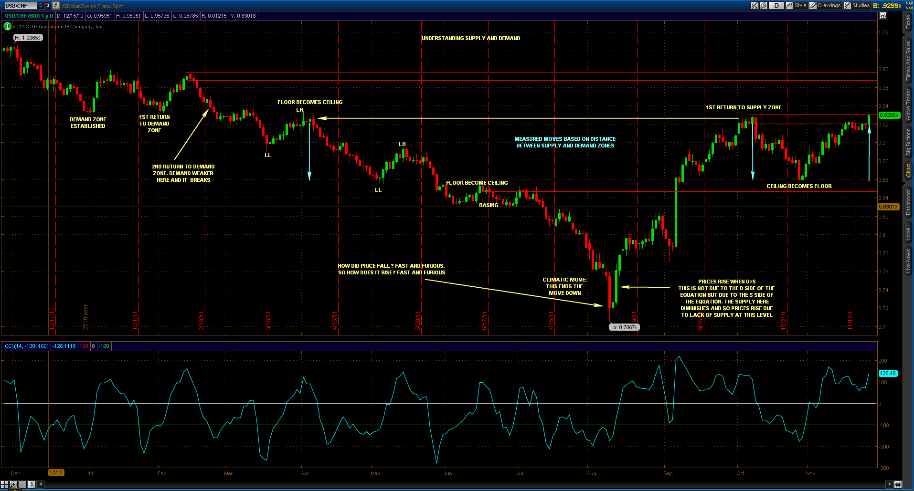Open the Big Buttons side tab

(x=908, y=142)
